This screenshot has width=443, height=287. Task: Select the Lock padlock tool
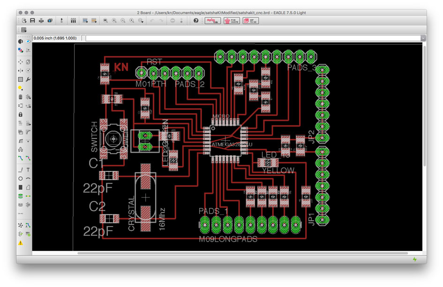20,115
